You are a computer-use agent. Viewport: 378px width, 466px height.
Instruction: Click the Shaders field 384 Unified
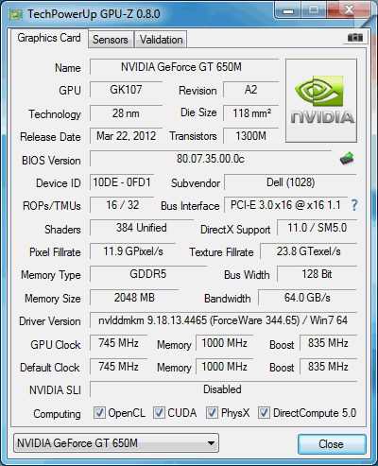coord(142,228)
